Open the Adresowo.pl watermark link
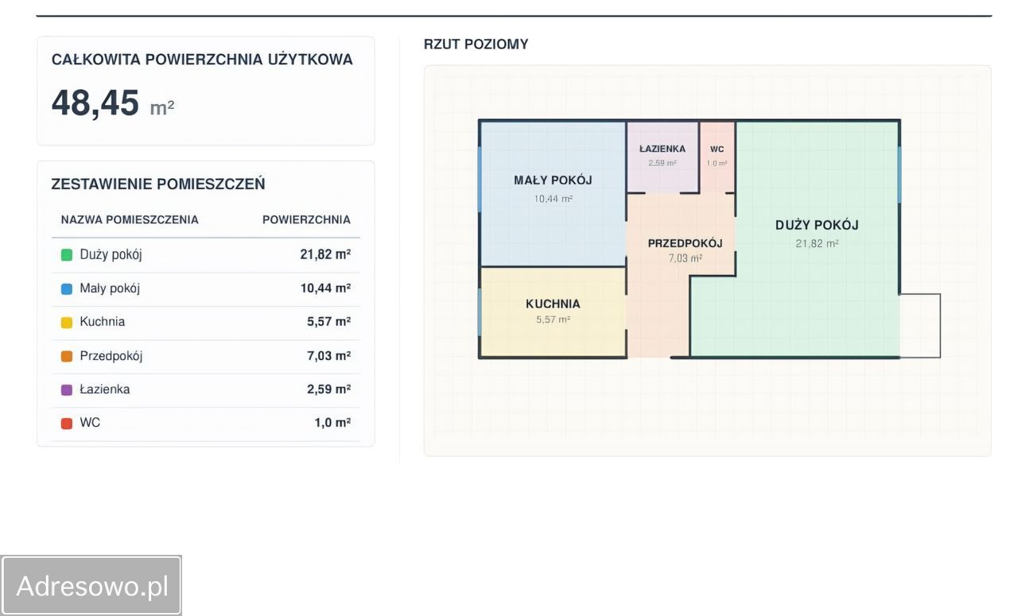Viewport: 1018px width, 616px height. (91, 586)
